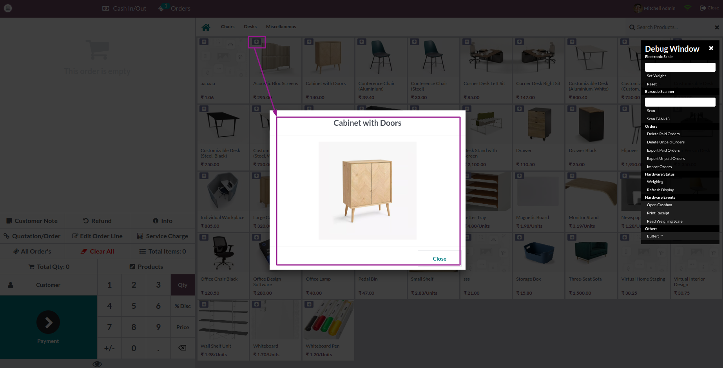This screenshot has width=723, height=368.
Task: Trigger Open Cashbox in Debug Window
Action: tap(659, 205)
